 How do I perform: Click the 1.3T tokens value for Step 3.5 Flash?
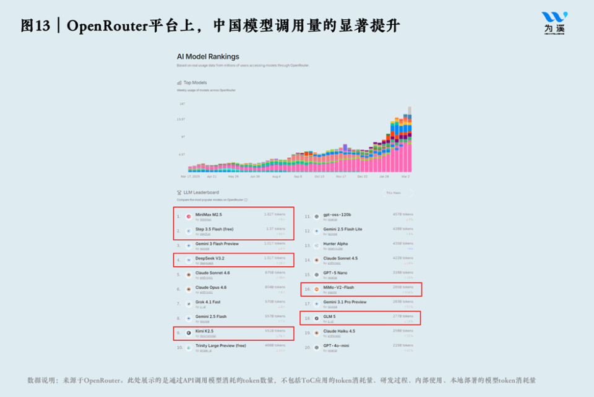coord(275,229)
